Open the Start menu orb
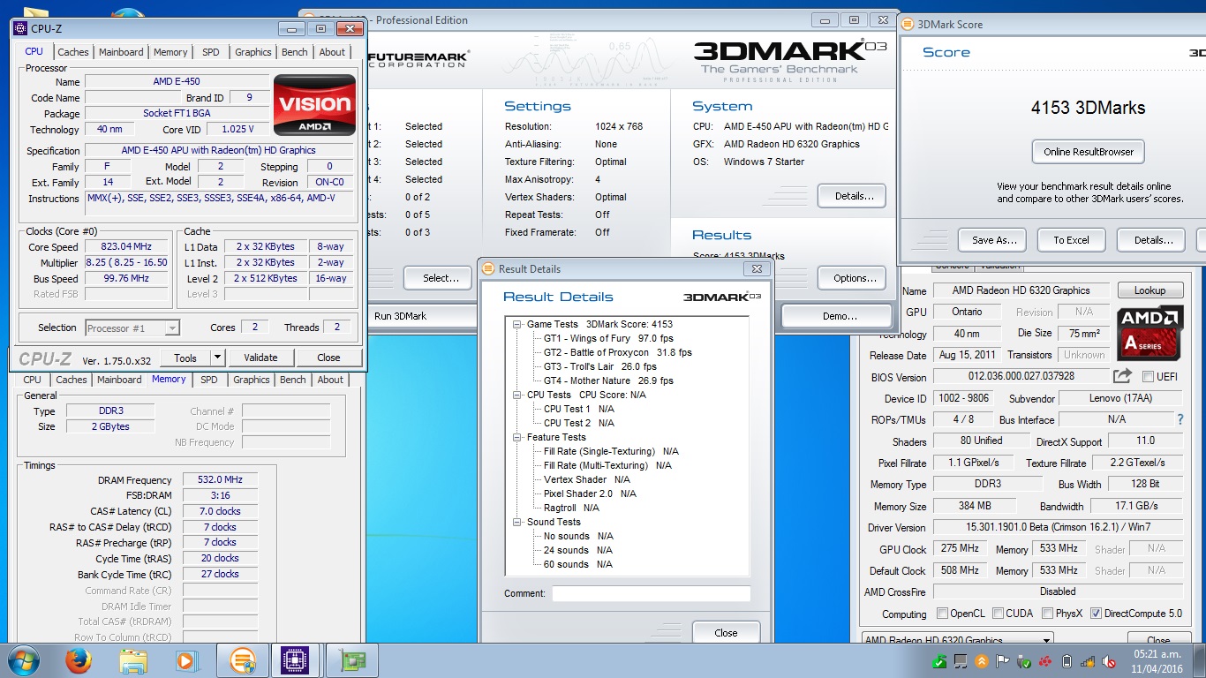1206x678 pixels. 24,659
